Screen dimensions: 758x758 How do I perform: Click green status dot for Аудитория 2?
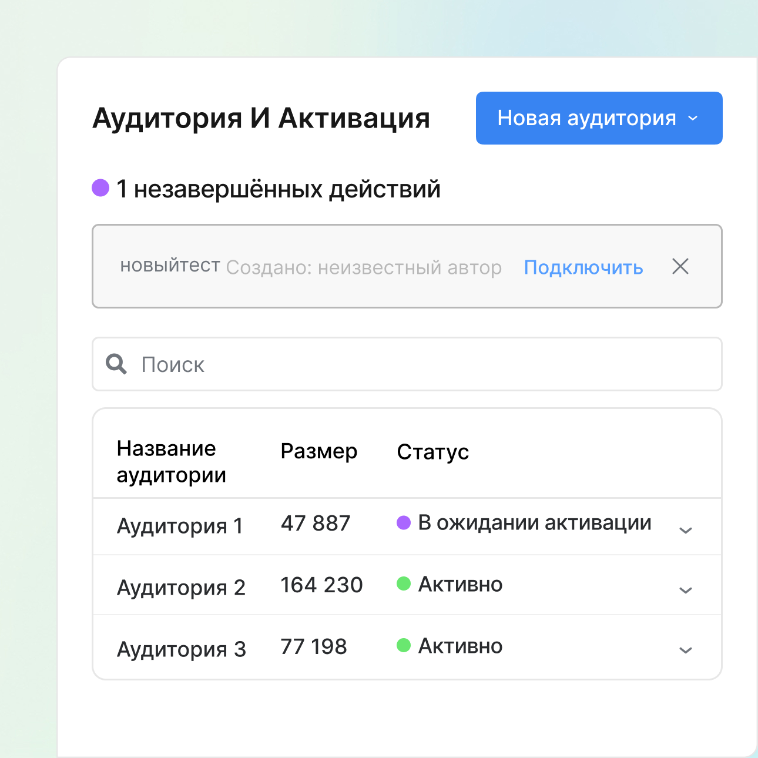[404, 583]
